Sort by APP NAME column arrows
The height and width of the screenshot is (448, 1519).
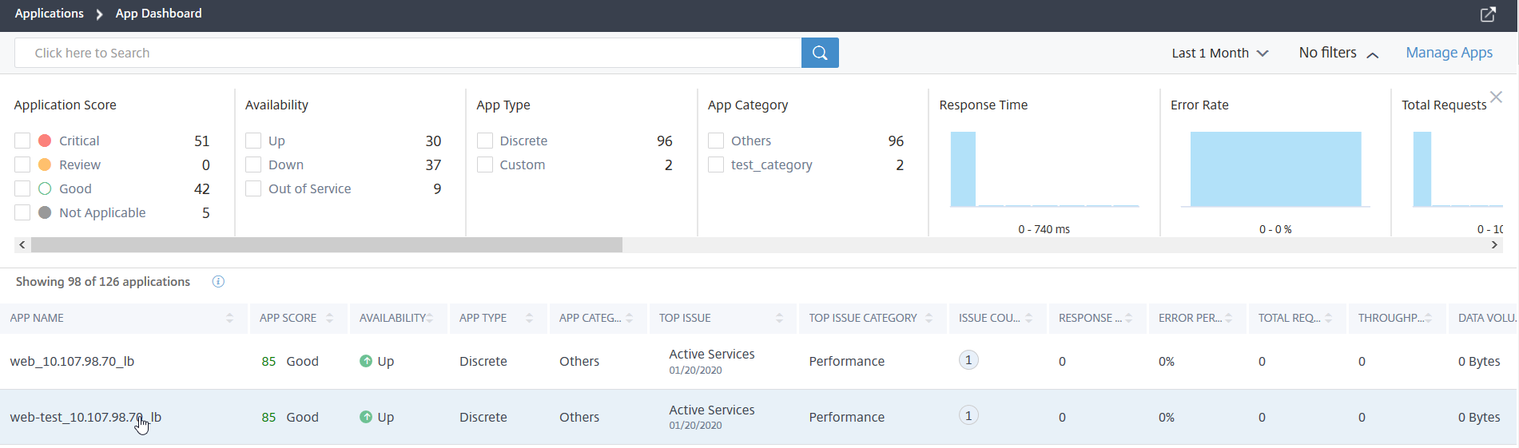click(230, 318)
